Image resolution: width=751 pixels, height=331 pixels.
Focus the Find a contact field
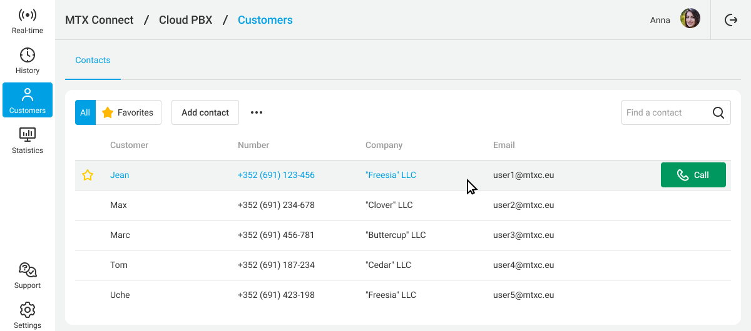(665, 113)
